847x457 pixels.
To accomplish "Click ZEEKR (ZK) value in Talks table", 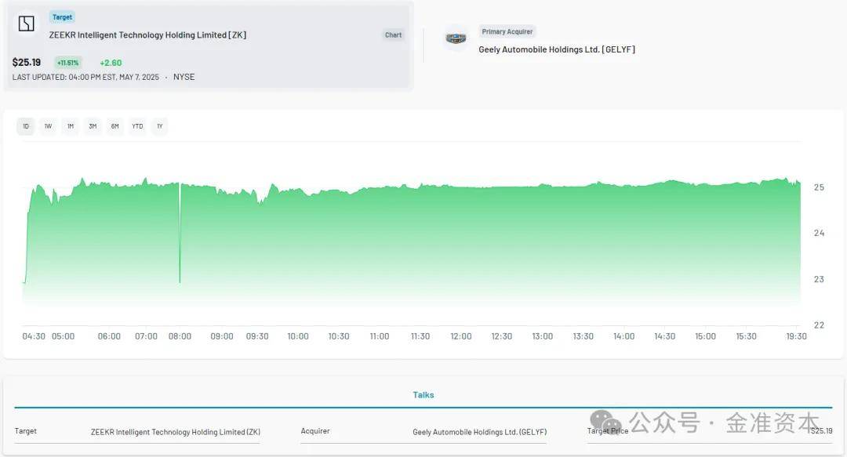I will (x=176, y=432).
